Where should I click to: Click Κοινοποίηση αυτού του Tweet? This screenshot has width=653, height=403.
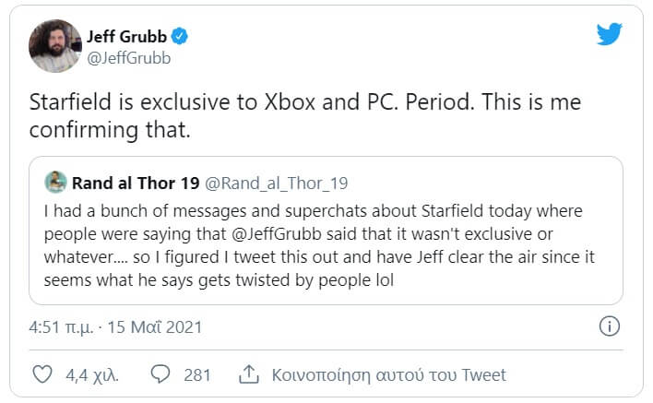click(388, 375)
